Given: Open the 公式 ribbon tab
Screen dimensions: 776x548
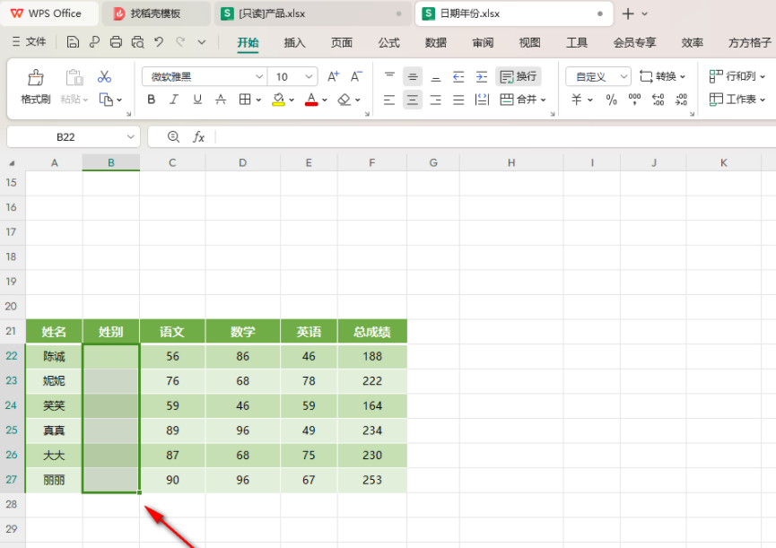Looking at the screenshot, I should [389, 42].
